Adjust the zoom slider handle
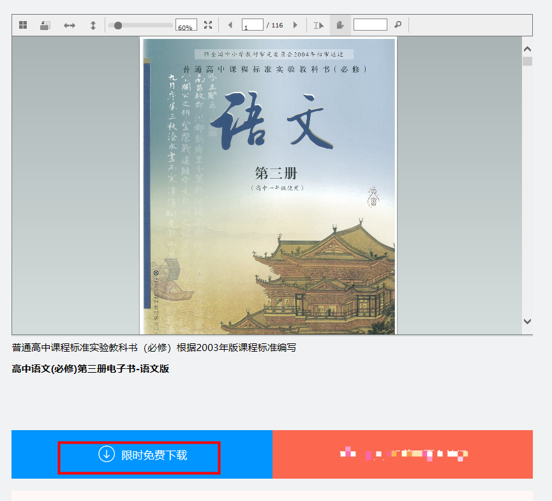The image size is (552, 501). [118, 26]
